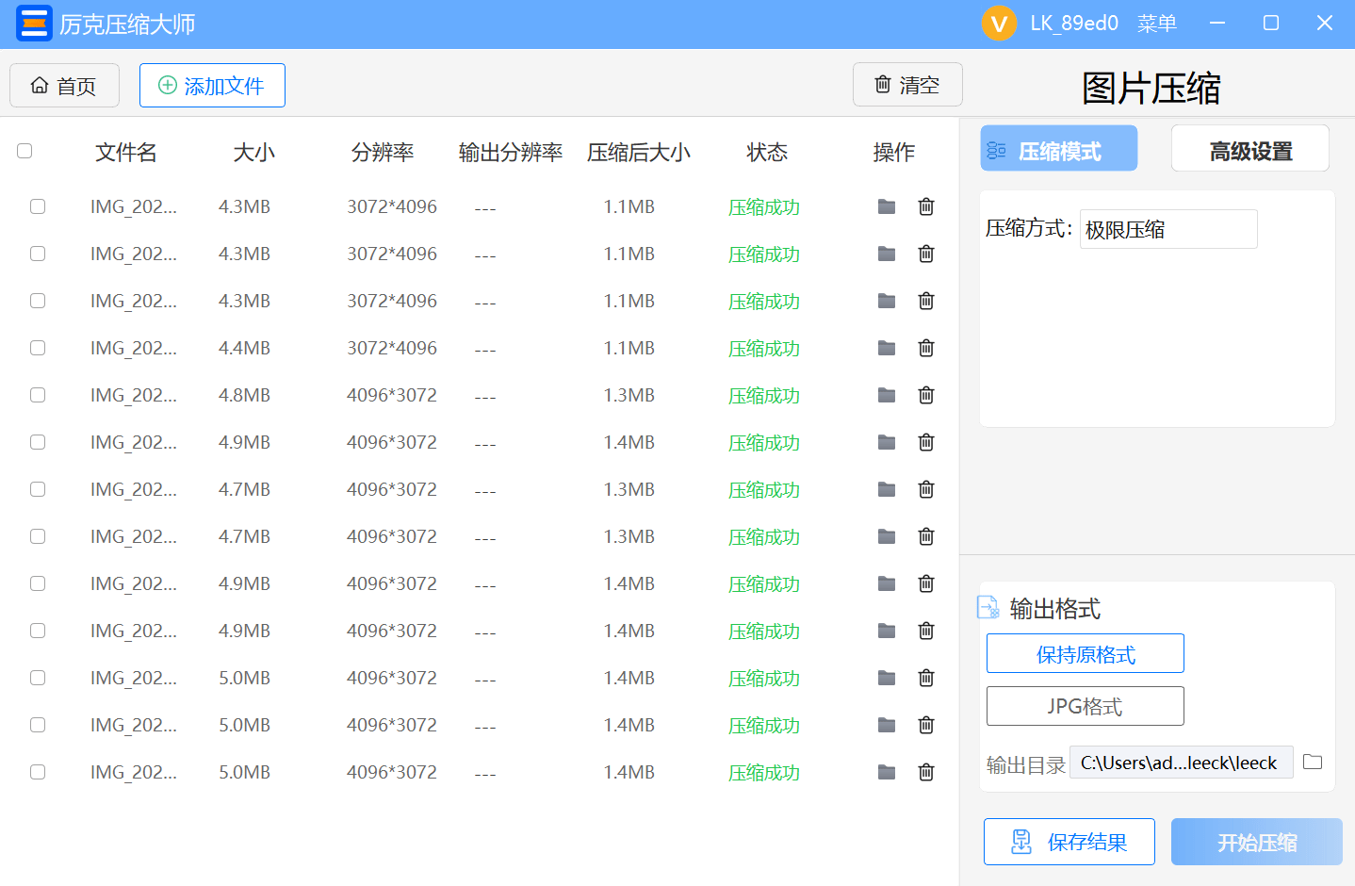The height and width of the screenshot is (886, 1355).
Task: Click the 4.4MB size cell
Action: coord(244,348)
